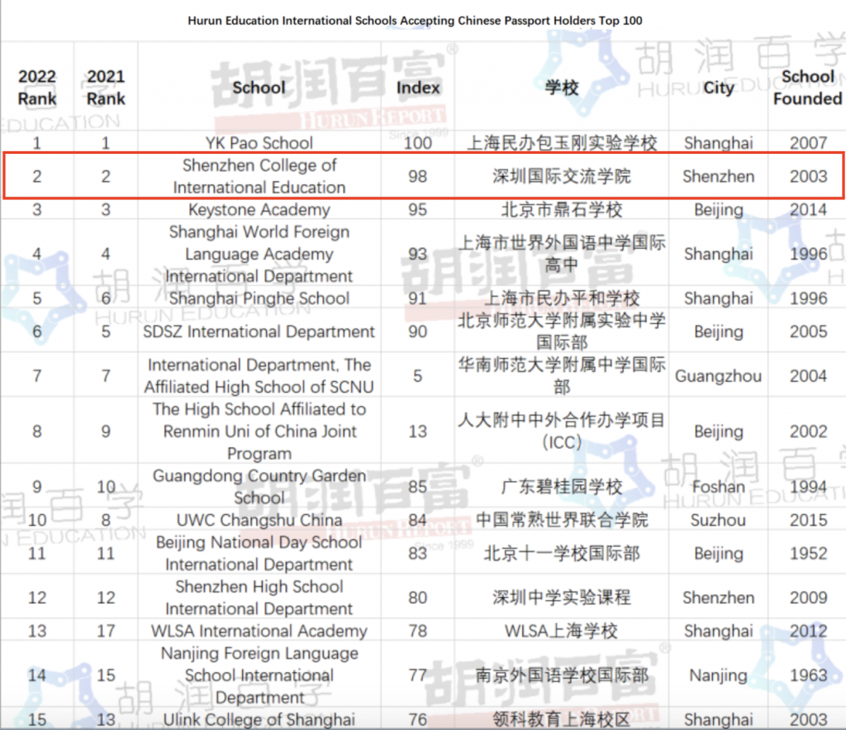Click 'Affiliated High School of SCNU' cell
This screenshot has height=730, width=846.
tap(259, 376)
